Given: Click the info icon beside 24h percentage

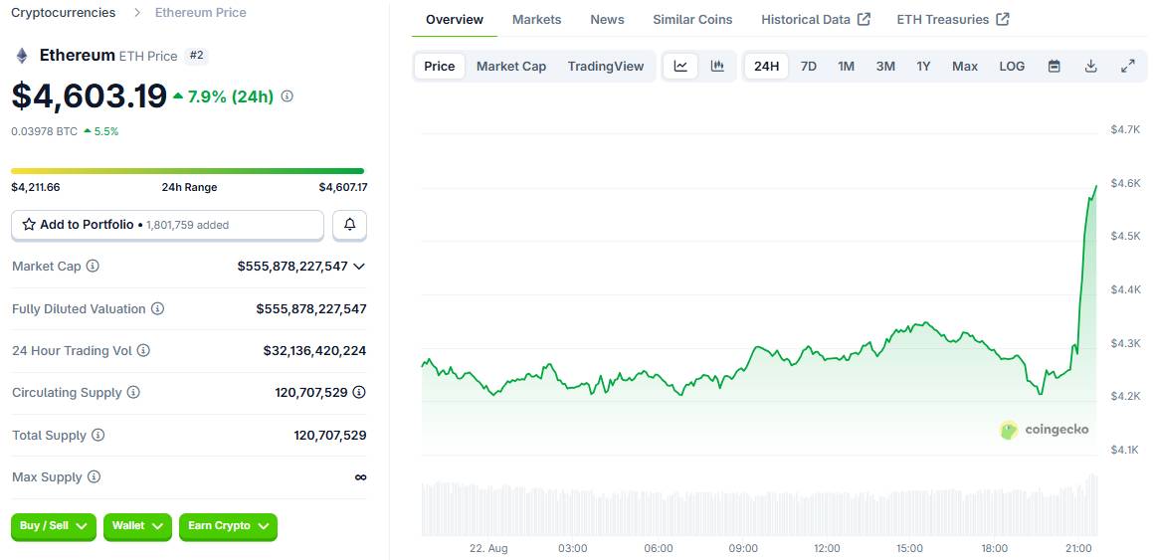Looking at the screenshot, I should point(287,96).
